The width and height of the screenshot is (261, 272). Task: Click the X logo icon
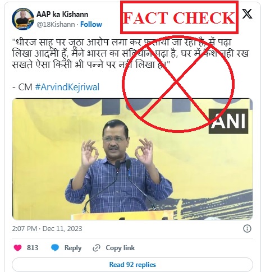pos(247,14)
